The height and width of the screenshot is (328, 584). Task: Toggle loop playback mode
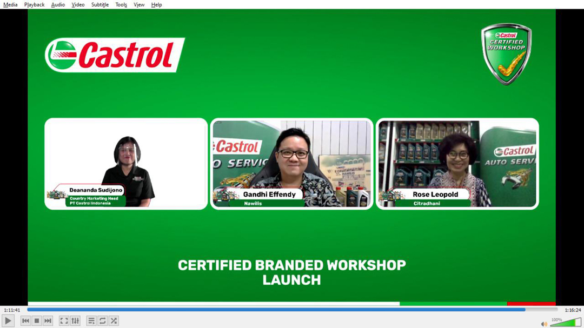pyautogui.click(x=103, y=320)
